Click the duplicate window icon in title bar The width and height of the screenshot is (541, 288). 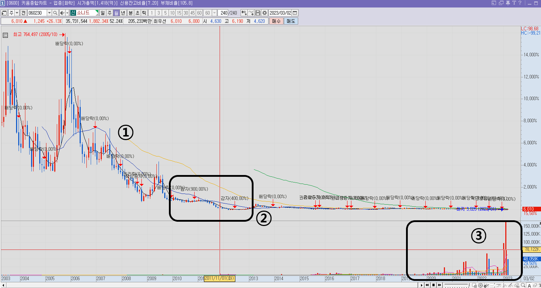501,3
